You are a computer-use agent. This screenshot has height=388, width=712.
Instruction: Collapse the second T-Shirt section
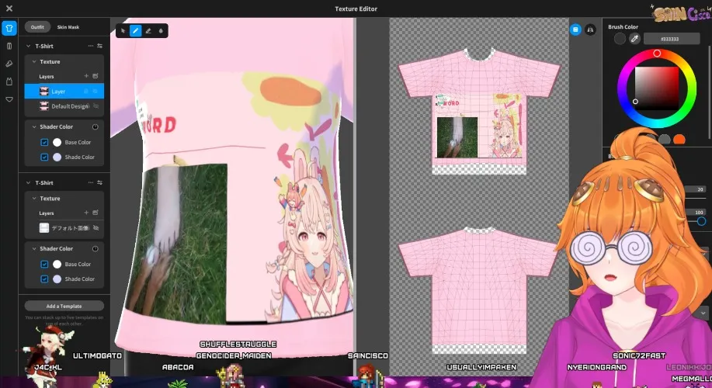(28, 182)
